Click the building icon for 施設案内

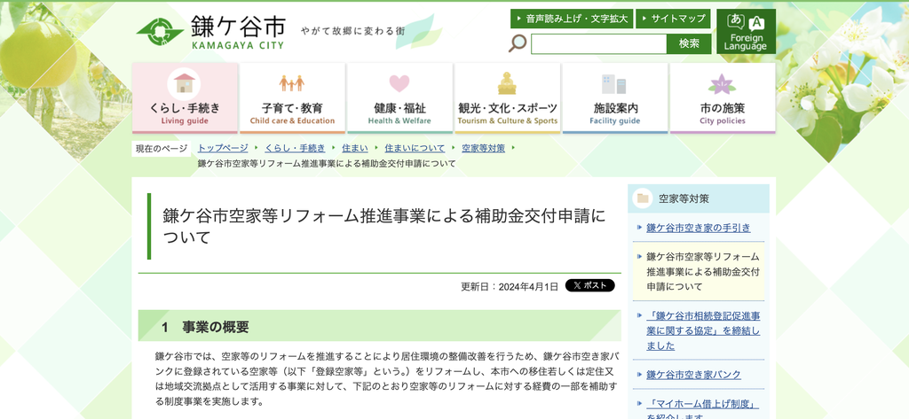point(614,84)
